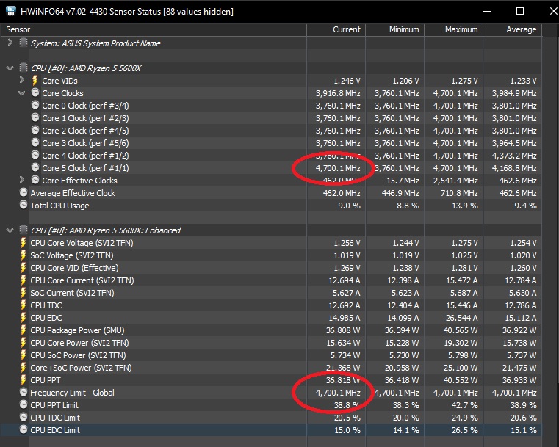Click the 1.019 V current SoC Voltage value

click(347, 255)
